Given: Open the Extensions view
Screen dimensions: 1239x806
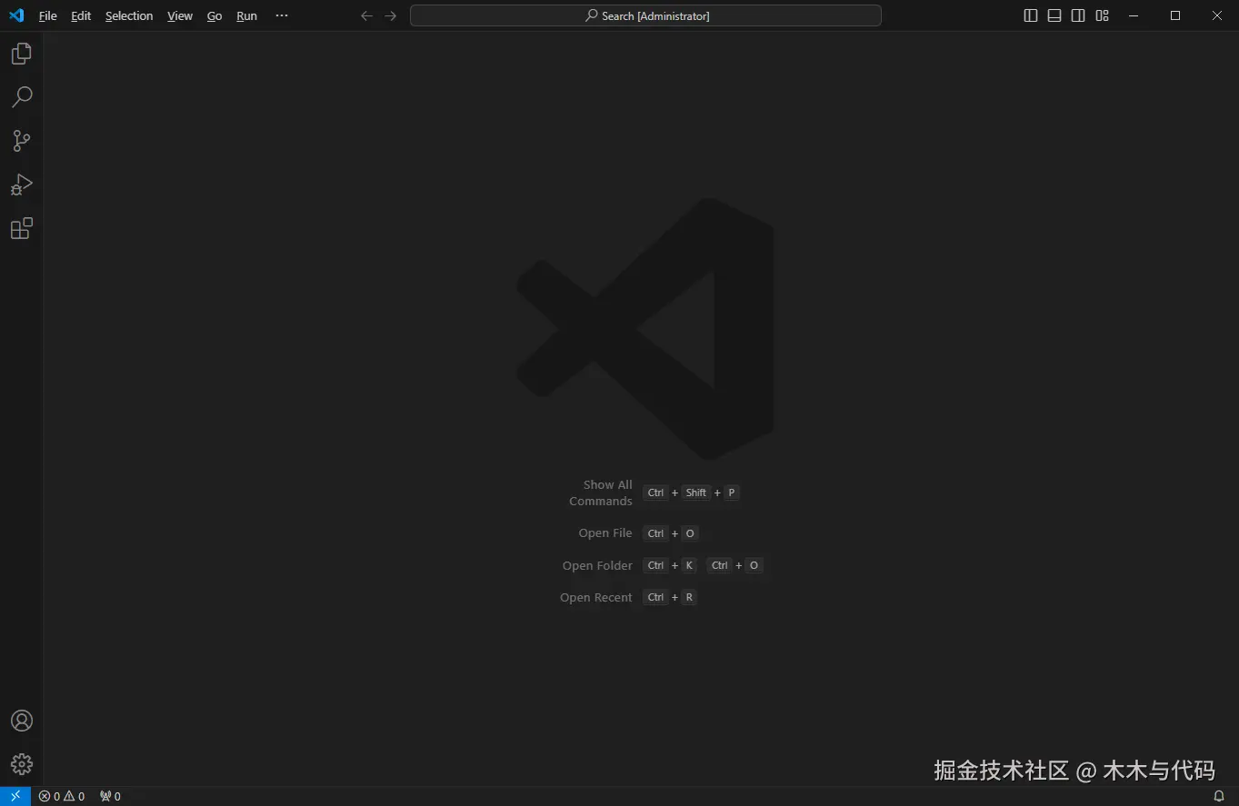Looking at the screenshot, I should point(21,228).
